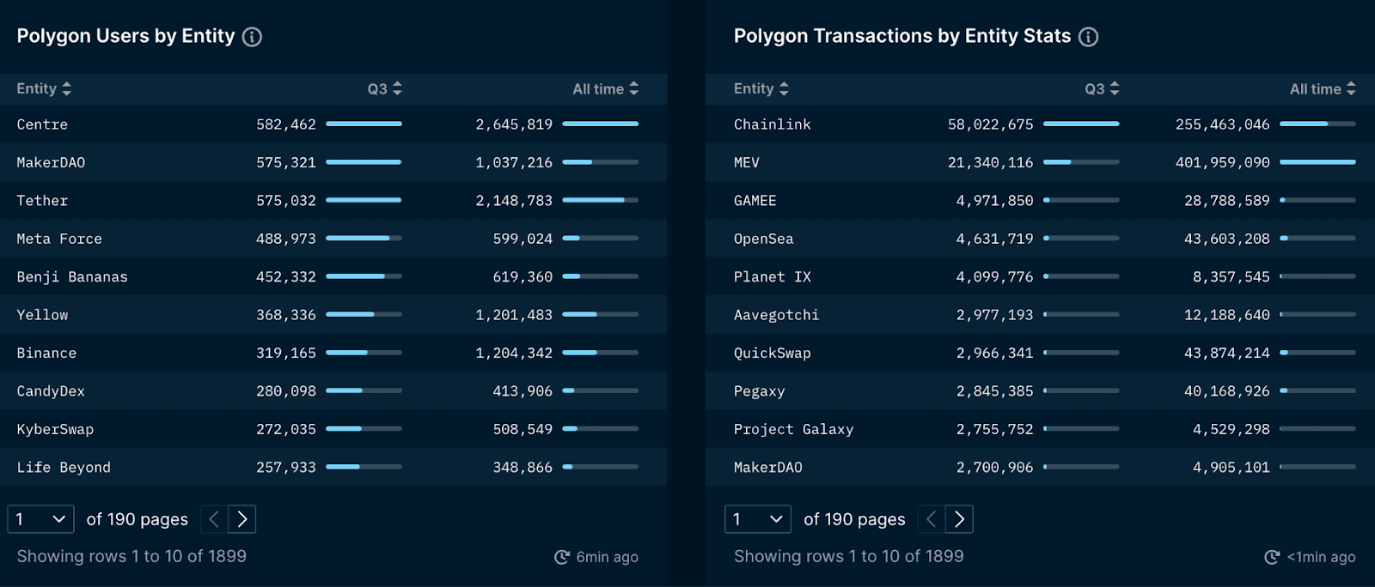
Task: Click Entity header in Transactions table
Action: click(x=754, y=88)
